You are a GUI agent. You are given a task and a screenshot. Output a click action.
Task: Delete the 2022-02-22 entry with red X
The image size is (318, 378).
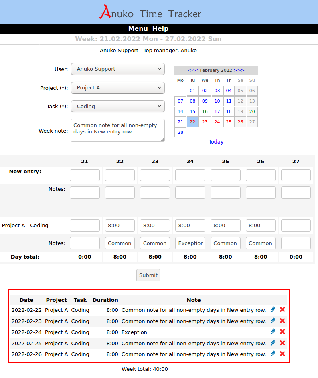click(282, 310)
